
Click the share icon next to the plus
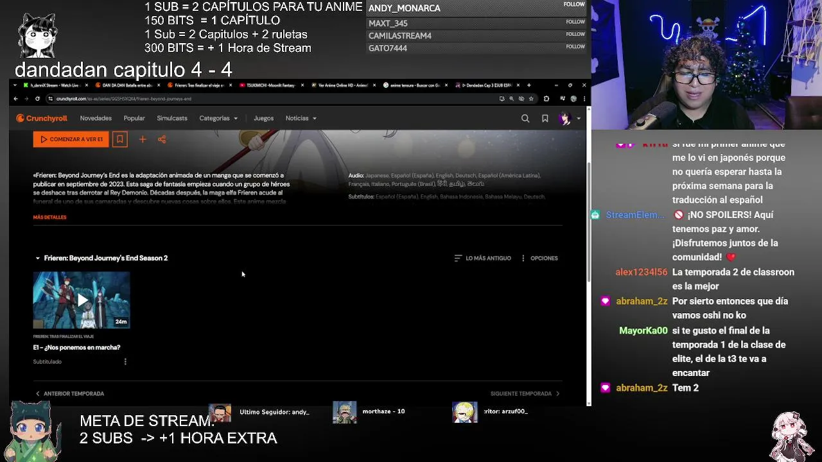[x=162, y=139]
